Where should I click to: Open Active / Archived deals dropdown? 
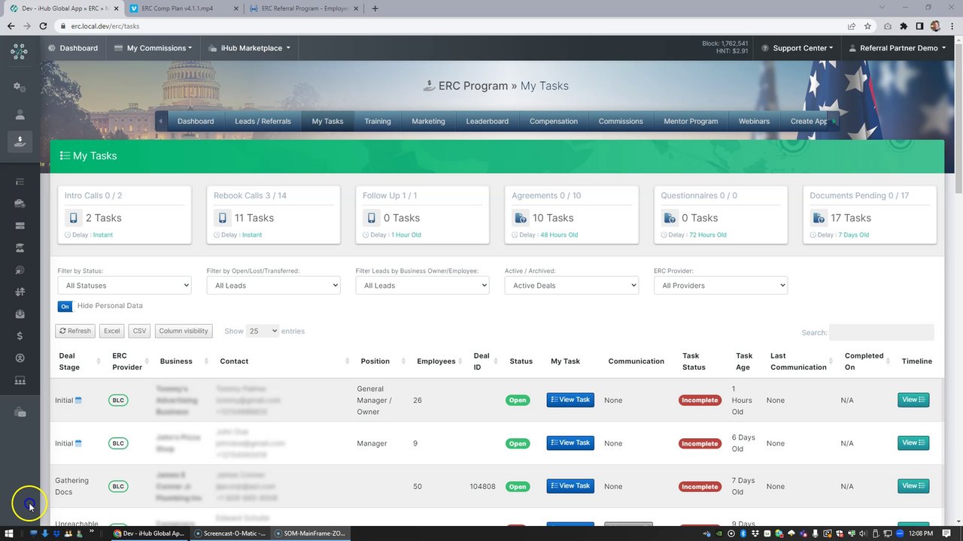pyautogui.click(x=571, y=286)
